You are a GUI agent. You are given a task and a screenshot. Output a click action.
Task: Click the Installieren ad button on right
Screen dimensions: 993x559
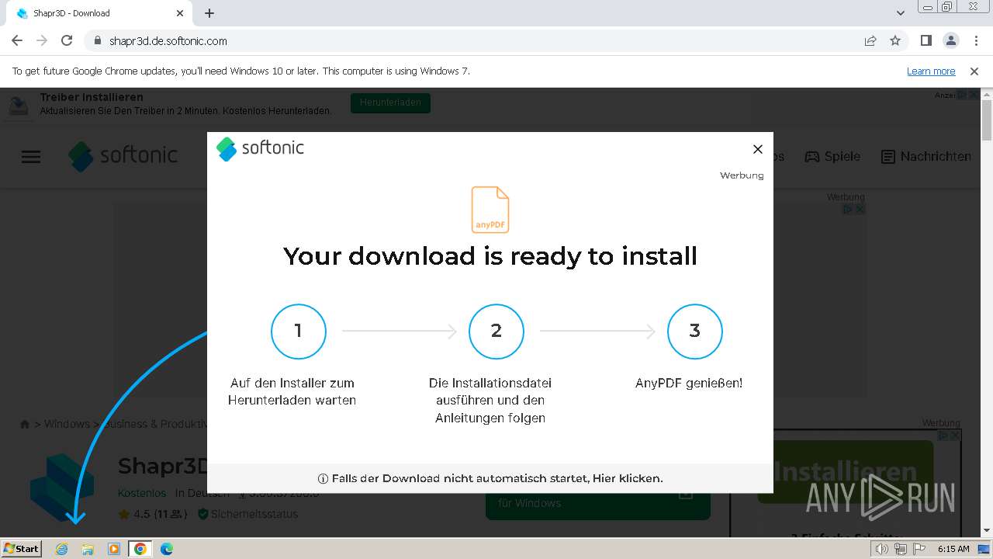pyautogui.click(x=845, y=471)
